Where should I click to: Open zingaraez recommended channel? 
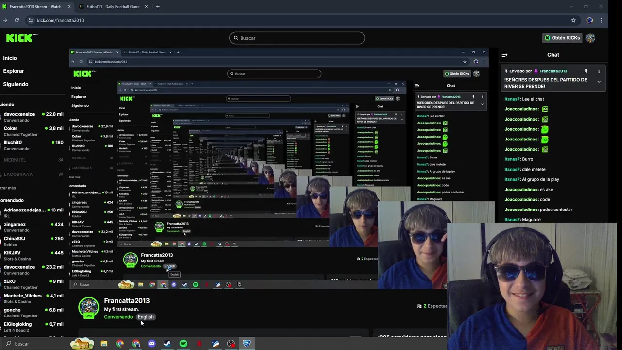[32, 227]
